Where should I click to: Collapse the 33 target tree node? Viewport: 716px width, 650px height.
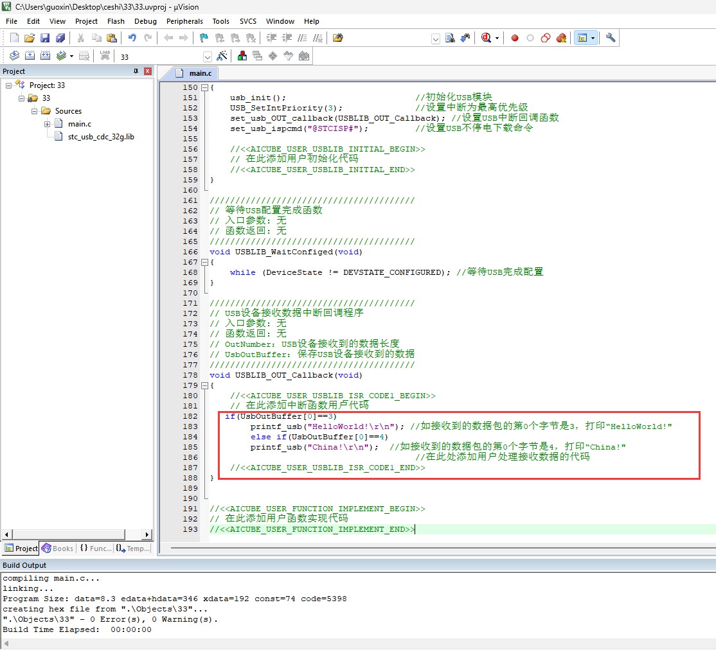tap(21, 98)
